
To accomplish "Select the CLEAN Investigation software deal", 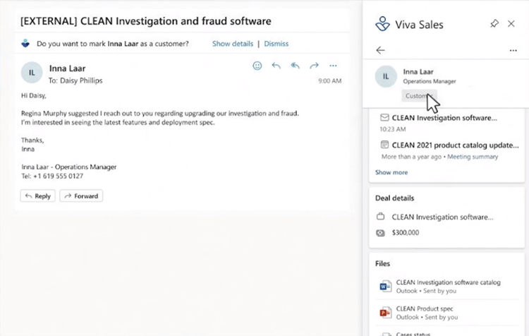I will point(442,217).
